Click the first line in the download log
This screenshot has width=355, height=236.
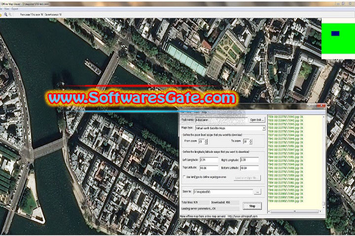click(285, 117)
